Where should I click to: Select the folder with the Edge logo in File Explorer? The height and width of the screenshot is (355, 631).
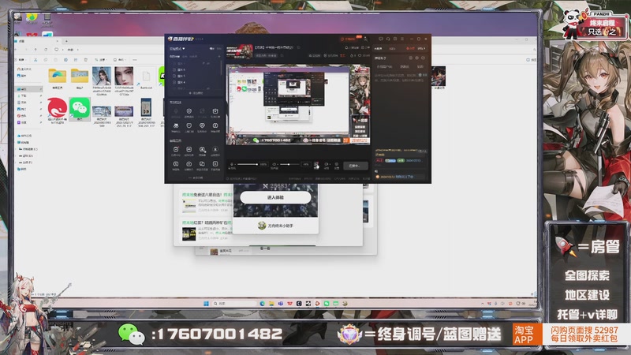pos(57,78)
